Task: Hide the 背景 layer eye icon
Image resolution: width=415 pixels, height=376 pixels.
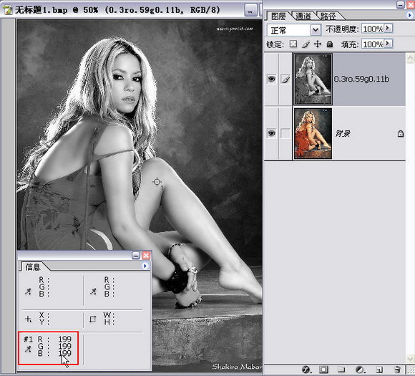Action: pyautogui.click(x=271, y=133)
